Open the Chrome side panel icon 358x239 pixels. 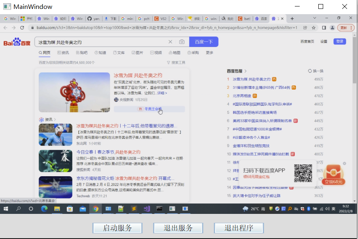point(324,28)
